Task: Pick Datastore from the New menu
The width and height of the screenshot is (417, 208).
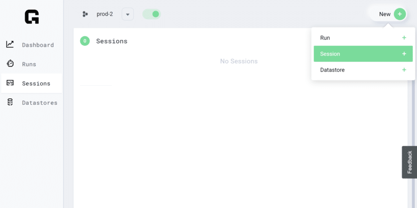Action: [332, 70]
